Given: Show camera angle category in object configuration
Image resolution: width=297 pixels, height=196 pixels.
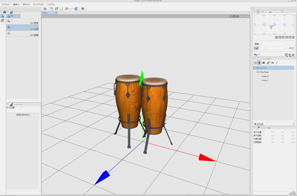Looking at the screenshot, I should [x=272, y=63].
